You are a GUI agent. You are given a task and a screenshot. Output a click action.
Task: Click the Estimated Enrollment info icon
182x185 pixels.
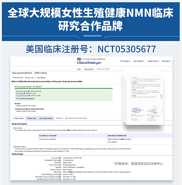(61, 160)
